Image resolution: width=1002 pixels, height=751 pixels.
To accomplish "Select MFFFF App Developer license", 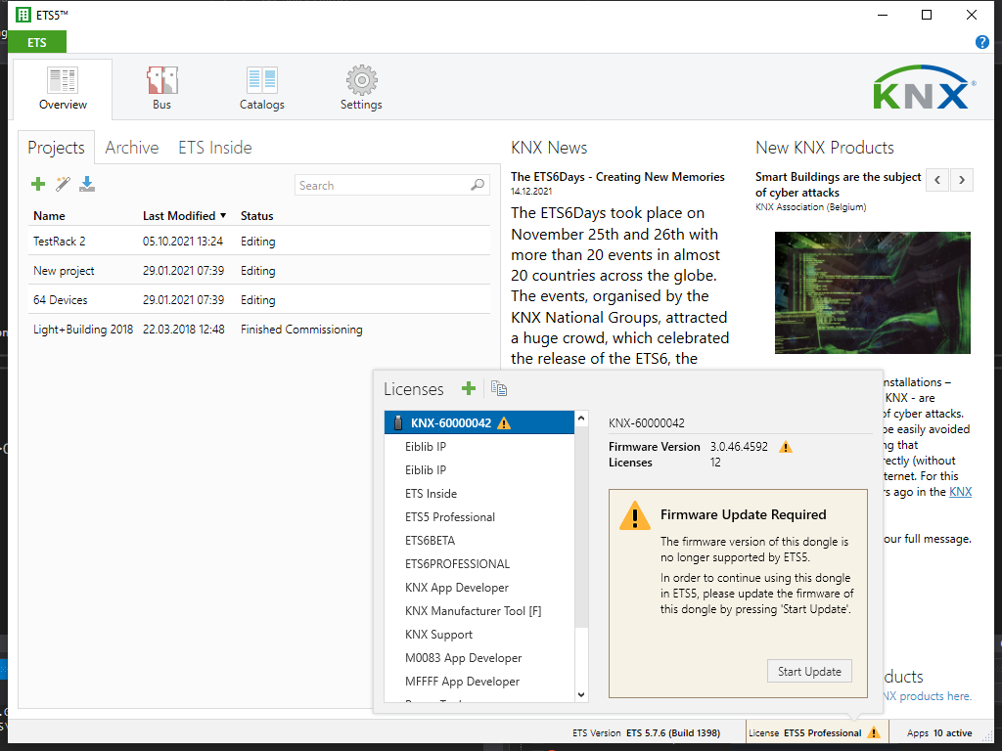I will (x=479, y=682).
